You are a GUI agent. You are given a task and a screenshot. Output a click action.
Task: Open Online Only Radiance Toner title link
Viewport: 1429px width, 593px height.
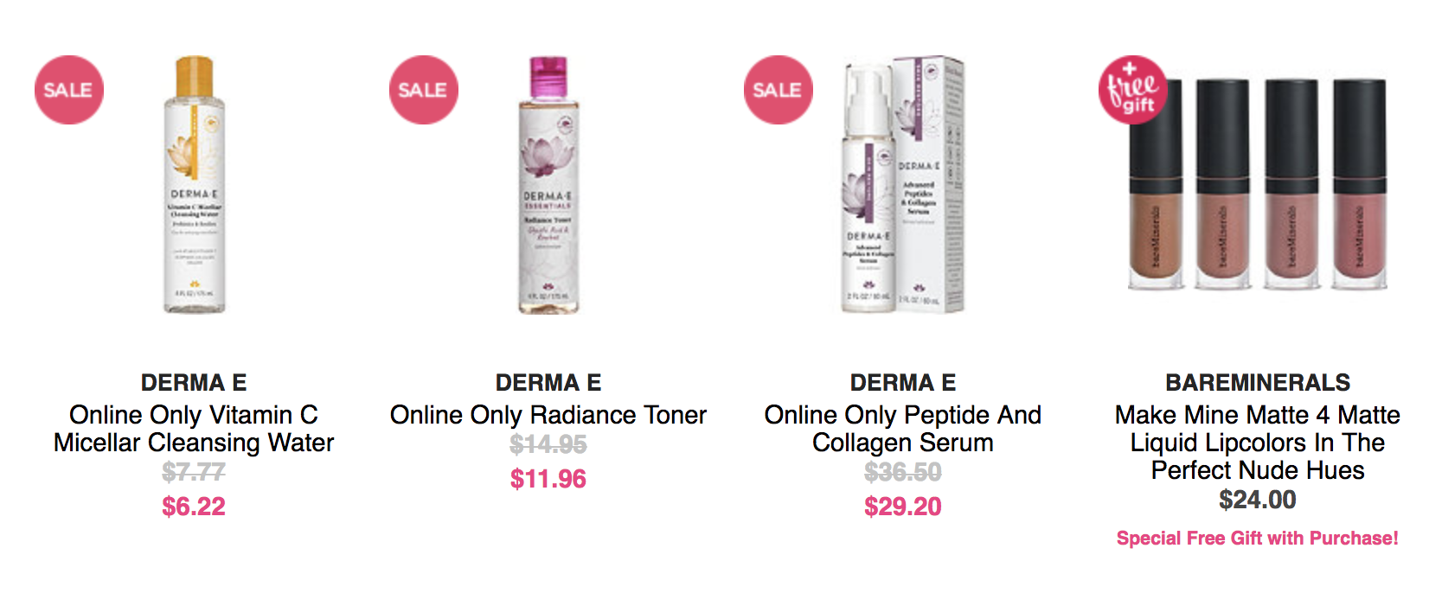[x=548, y=415]
